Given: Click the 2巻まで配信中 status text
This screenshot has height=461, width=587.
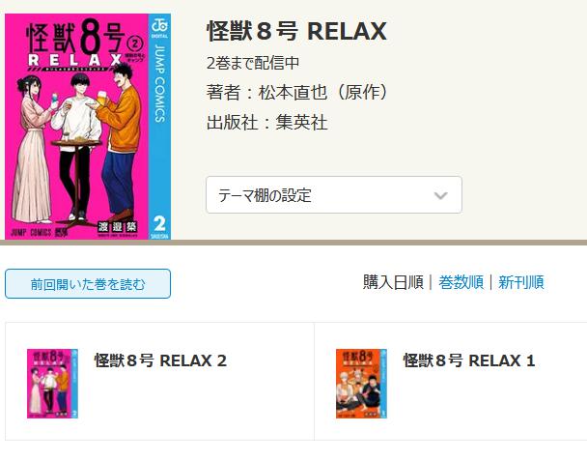Looking at the screenshot, I should [253, 63].
